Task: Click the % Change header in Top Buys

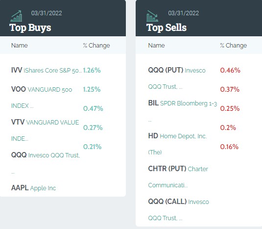Action: tap(96, 46)
